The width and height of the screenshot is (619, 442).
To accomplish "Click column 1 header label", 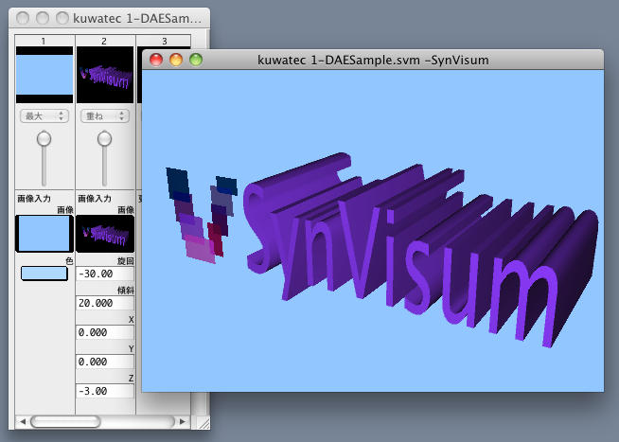I will click(44, 41).
